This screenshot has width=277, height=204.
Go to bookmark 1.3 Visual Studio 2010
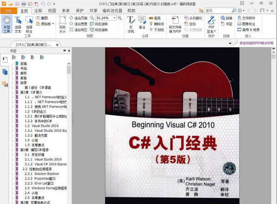click(42, 126)
